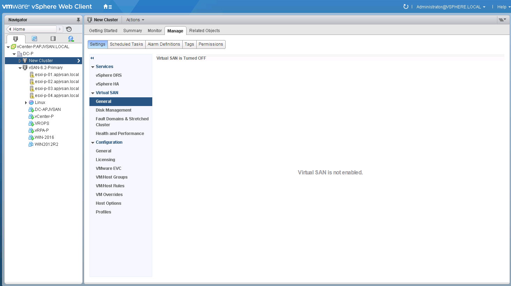Viewport: 511px width, 286px height.
Task: Open Administrator@VSPHERE.LOCAL user dropdown
Action: (451, 7)
